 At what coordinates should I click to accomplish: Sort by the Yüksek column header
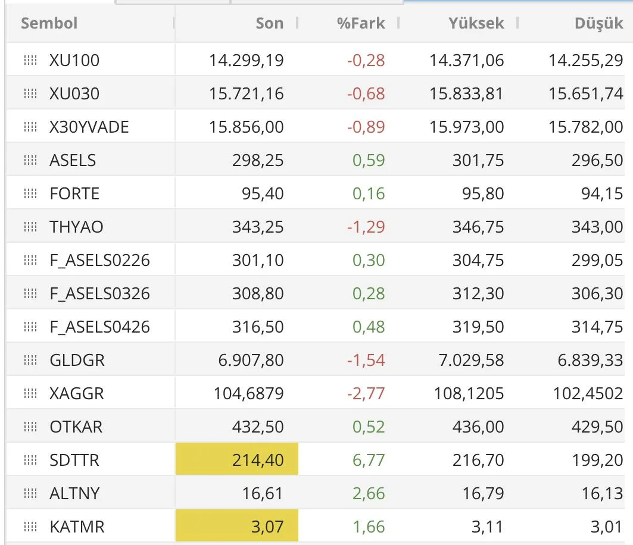pyautogui.click(x=476, y=24)
